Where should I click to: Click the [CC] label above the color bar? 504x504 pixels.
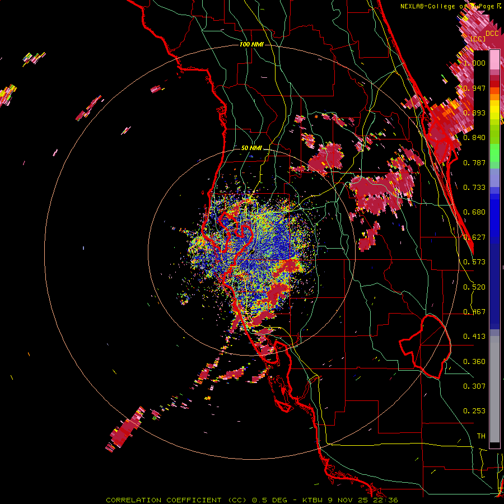pyautogui.click(x=478, y=39)
